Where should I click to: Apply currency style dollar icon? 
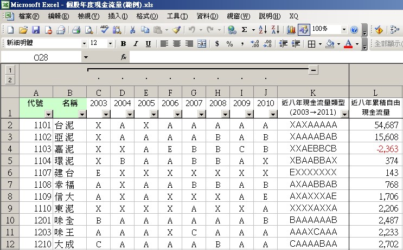pyautogui.click(x=217, y=44)
